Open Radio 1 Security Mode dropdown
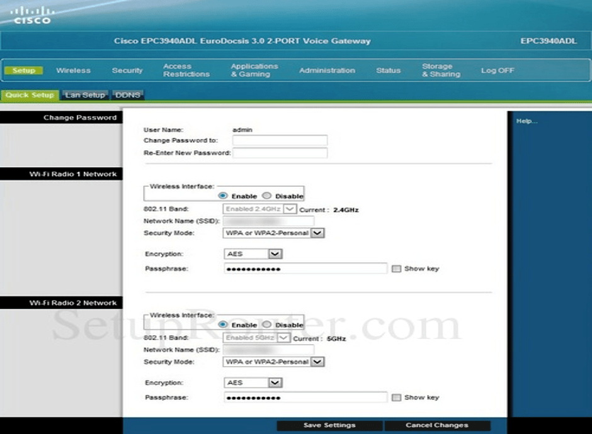The image size is (592, 434). pyautogui.click(x=273, y=233)
